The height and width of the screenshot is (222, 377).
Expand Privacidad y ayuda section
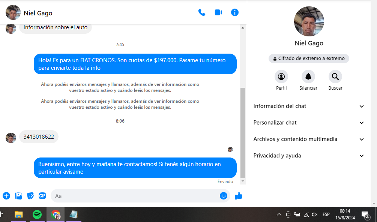coord(309,156)
